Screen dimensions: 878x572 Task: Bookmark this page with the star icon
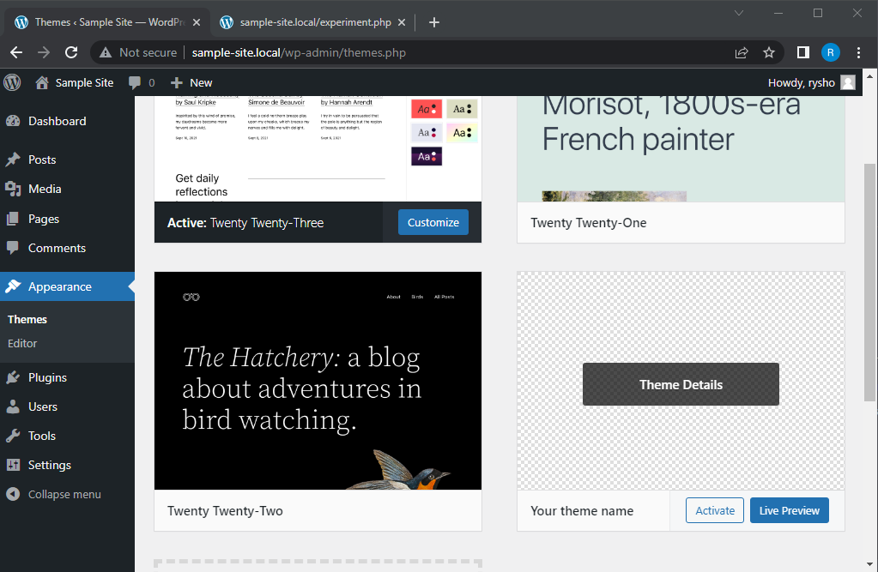click(769, 52)
